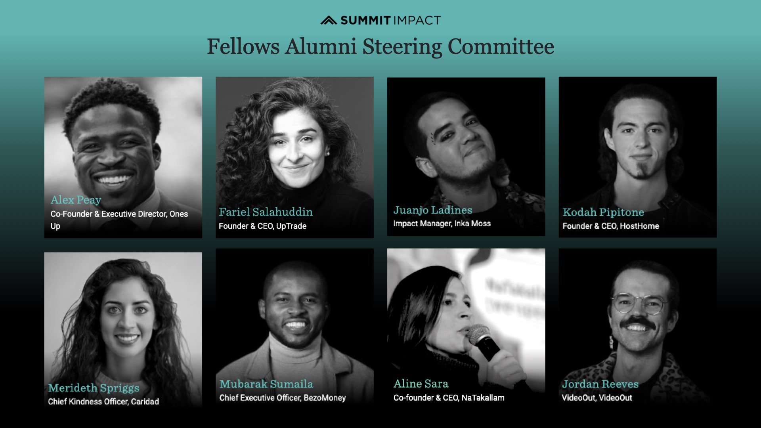
Task: Click the Kodah Pipitone name link
Action: coord(603,212)
